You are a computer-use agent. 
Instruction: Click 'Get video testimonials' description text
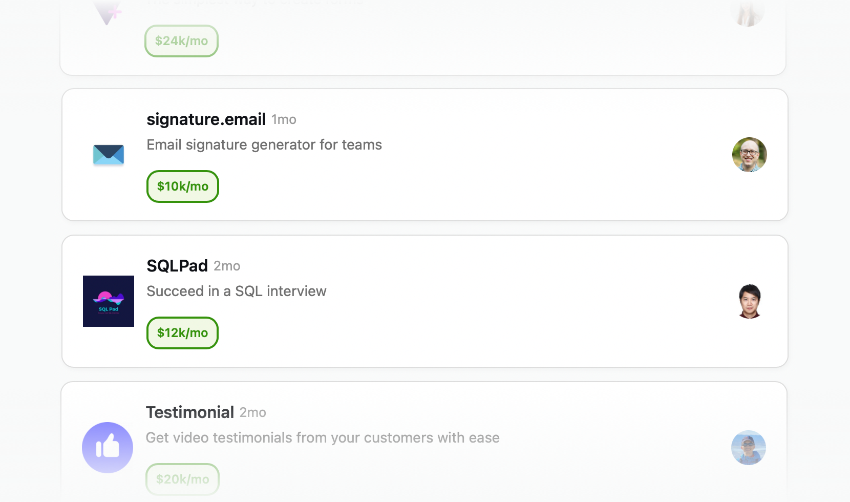point(323,438)
